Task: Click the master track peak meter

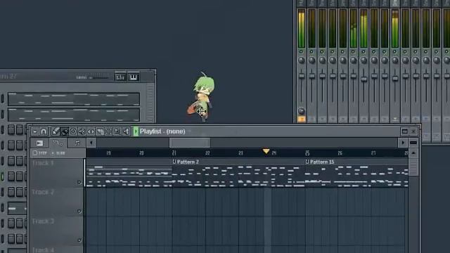Action: [302, 28]
